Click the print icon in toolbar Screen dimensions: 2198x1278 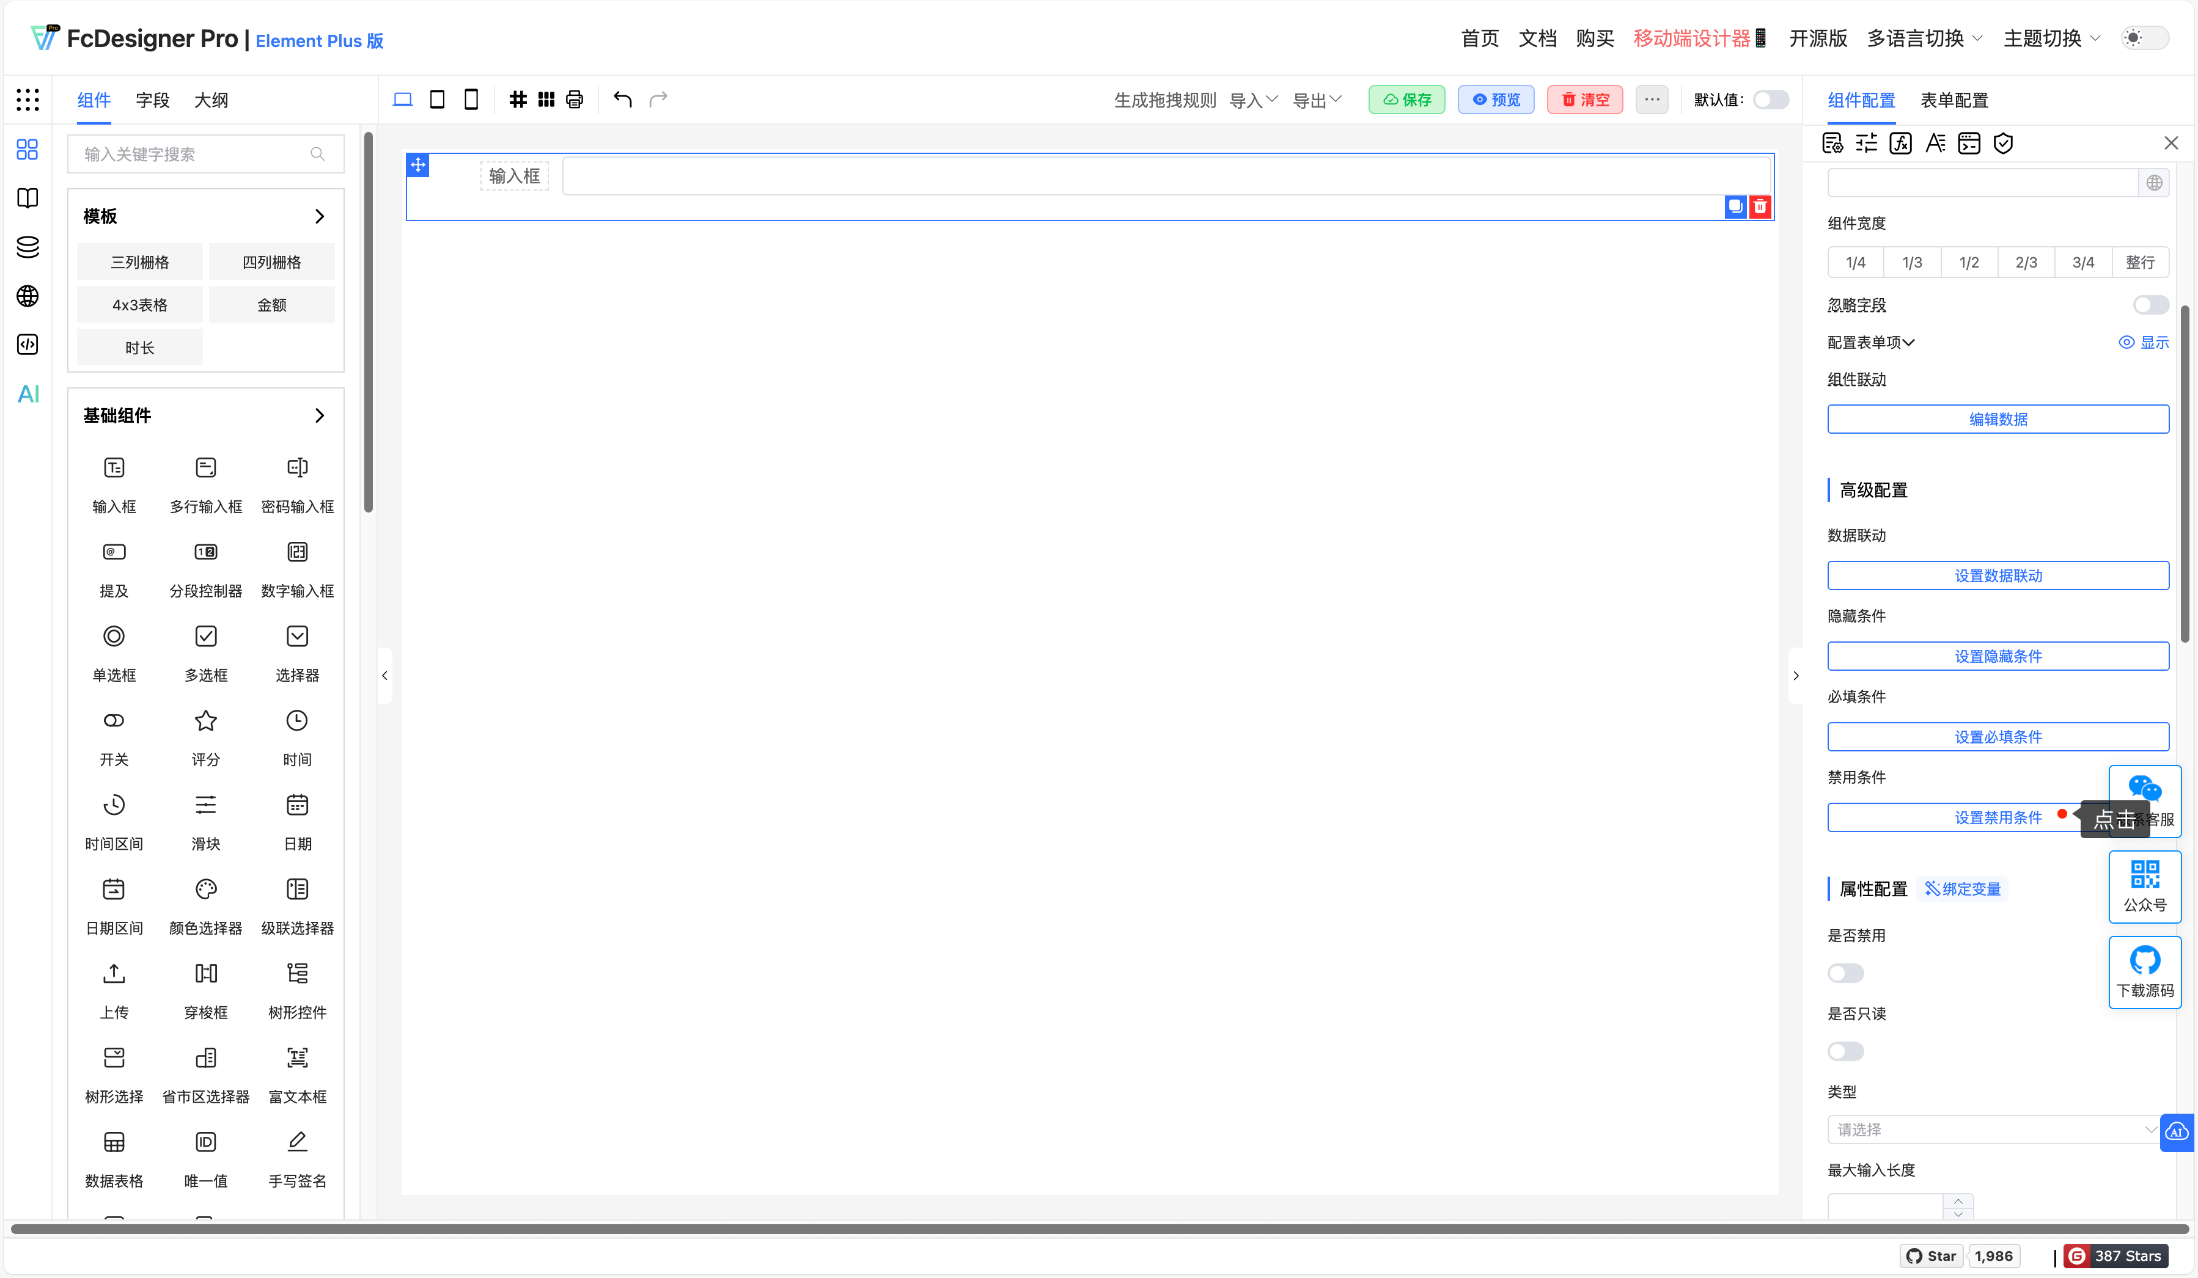(x=574, y=100)
